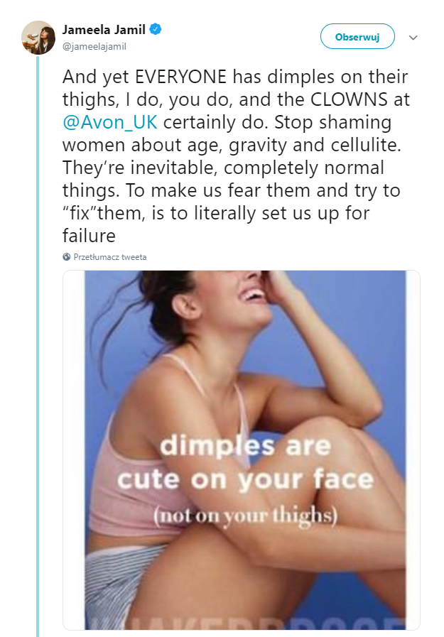
Task: Click the Przetłumacz tweeta translate link
Action: coord(110,257)
